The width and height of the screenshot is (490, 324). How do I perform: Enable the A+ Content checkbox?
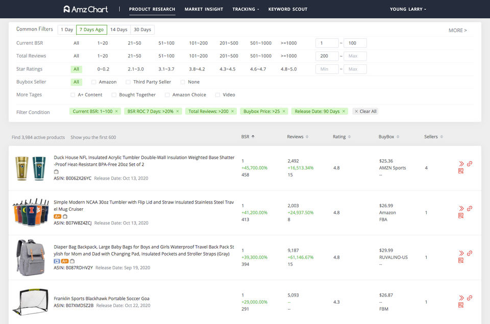(73, 95)
